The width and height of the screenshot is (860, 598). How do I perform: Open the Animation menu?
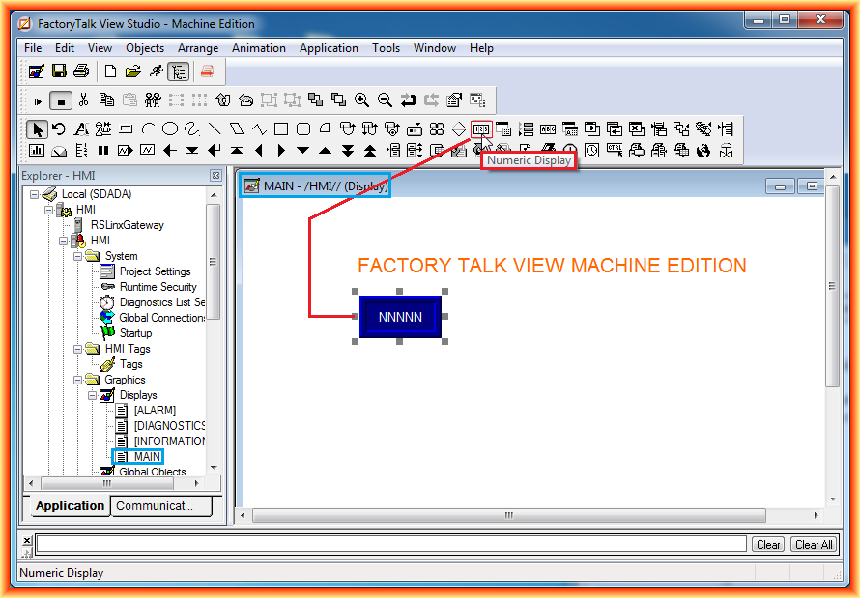pyautogui.click(x=259, y=47)
